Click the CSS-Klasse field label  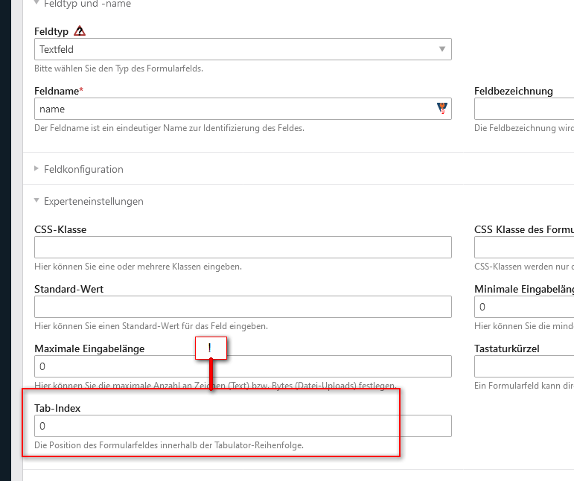(x=60, y=229)
